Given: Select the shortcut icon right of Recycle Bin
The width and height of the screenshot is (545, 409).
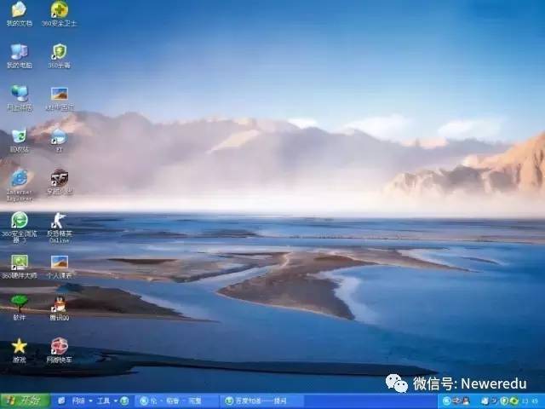Looking at the screenshot, I should (x=59, y=141).
